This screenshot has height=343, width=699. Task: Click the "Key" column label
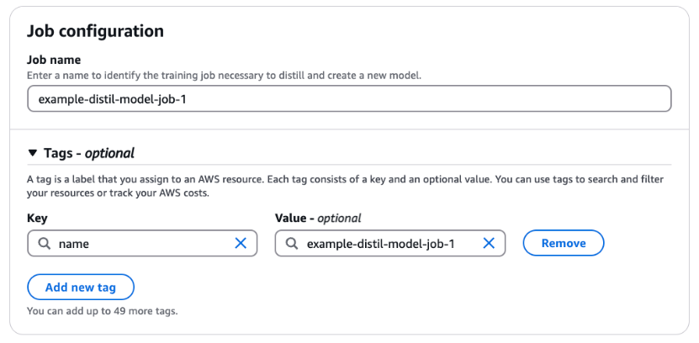[37, 218]
